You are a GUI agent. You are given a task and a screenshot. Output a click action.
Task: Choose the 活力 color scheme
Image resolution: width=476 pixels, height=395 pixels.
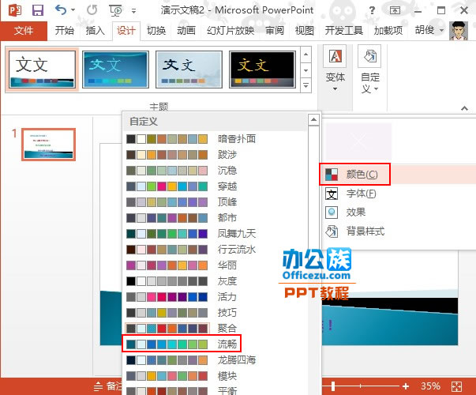click(215, 297)
